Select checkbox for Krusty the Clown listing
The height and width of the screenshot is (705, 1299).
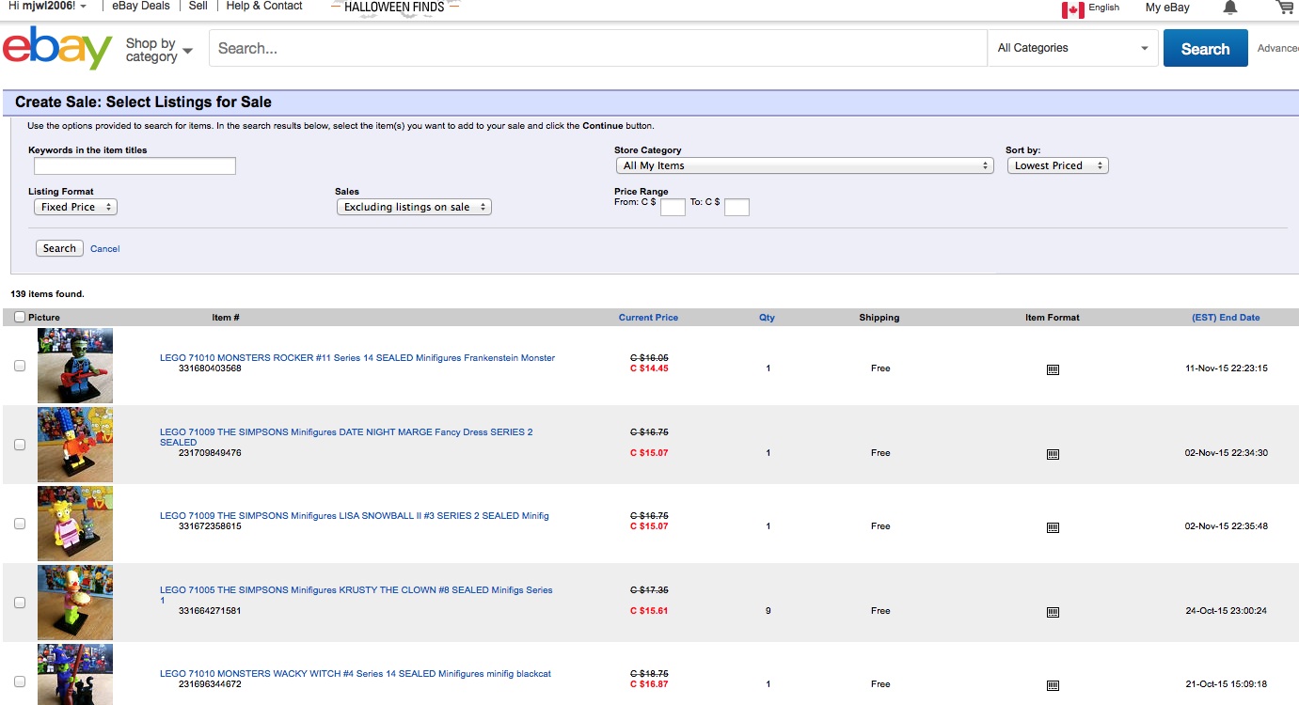coord(20,603)
